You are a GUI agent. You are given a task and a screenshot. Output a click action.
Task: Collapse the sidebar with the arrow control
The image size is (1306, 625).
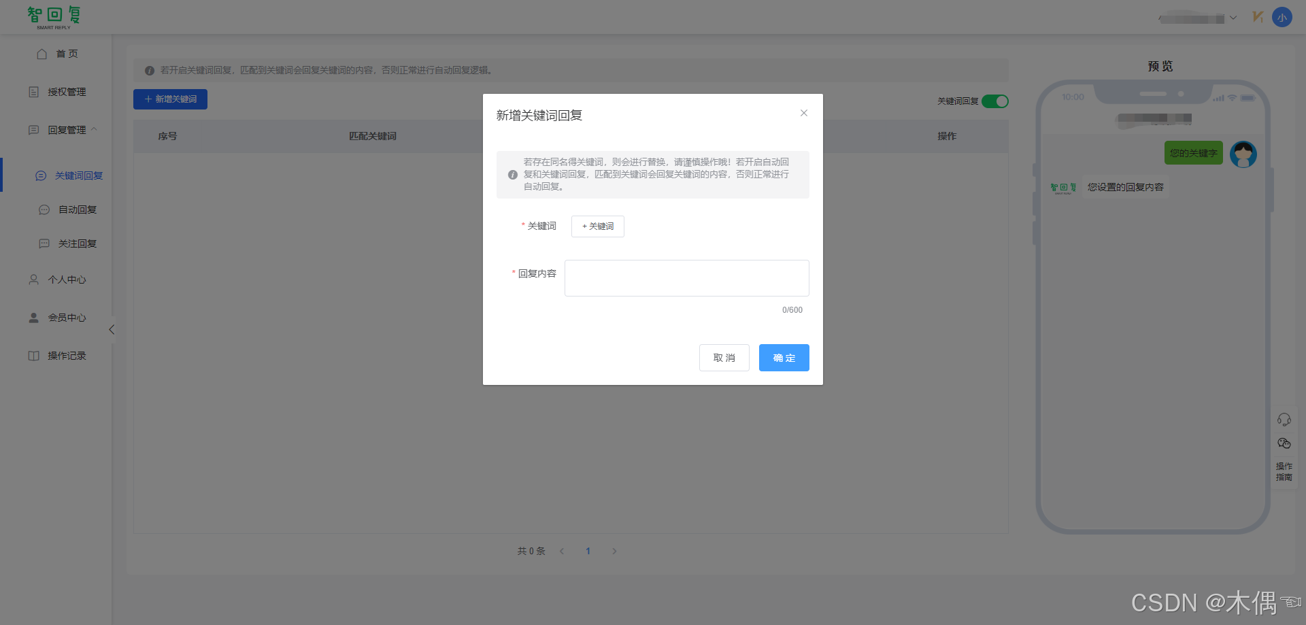pos(112,329)
